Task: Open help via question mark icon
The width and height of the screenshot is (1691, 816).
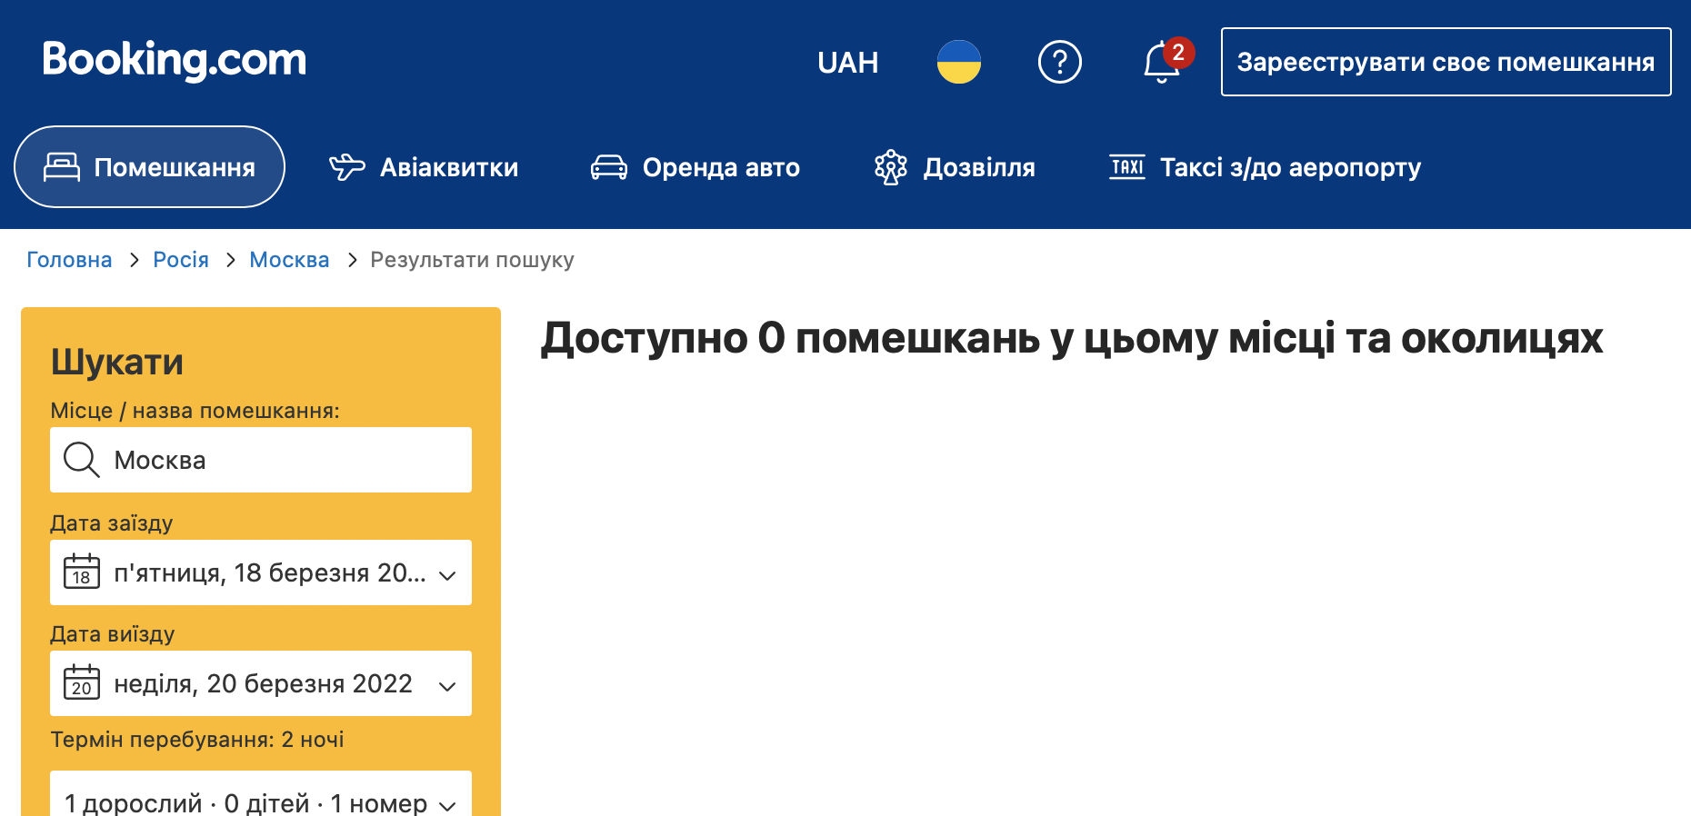Action: click(x=1059, y=62)
